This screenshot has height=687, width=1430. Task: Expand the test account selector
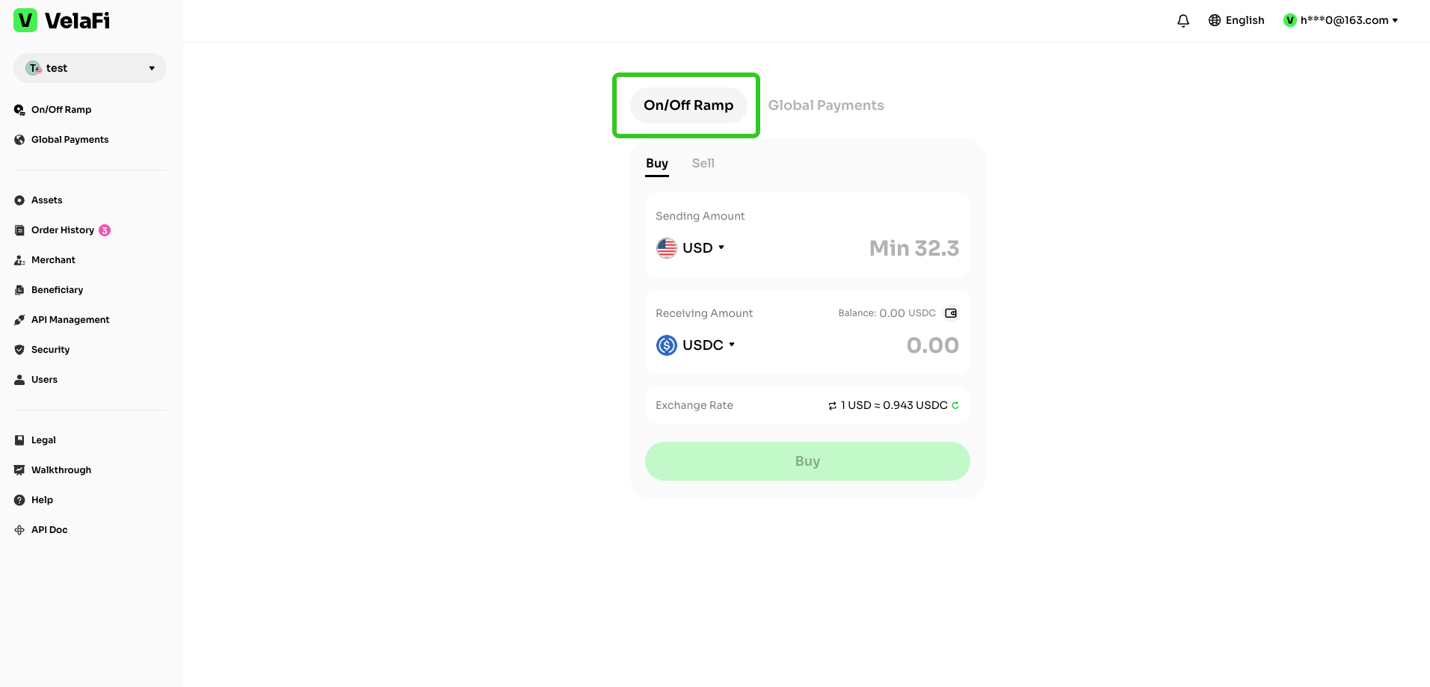pyautogui.click(x=90, y=68)
